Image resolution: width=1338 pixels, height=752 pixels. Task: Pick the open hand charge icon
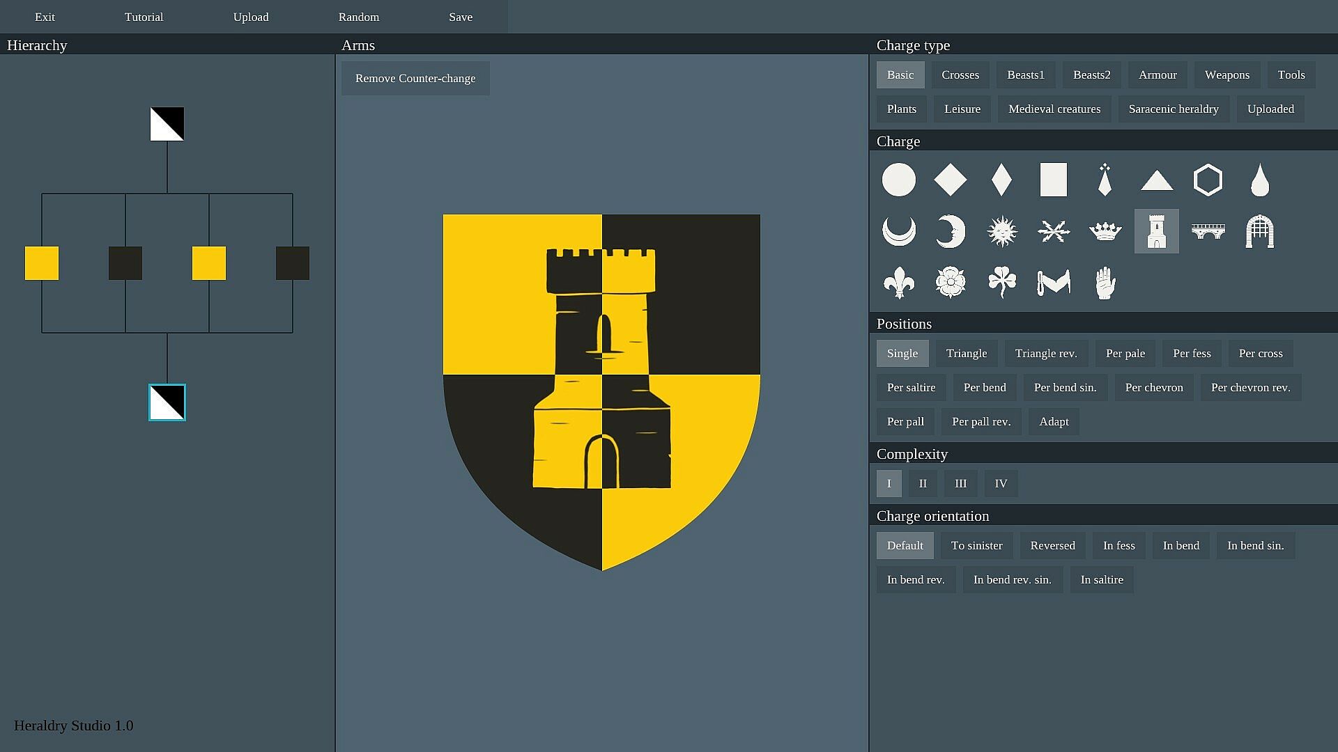[x=1105, y=283]
